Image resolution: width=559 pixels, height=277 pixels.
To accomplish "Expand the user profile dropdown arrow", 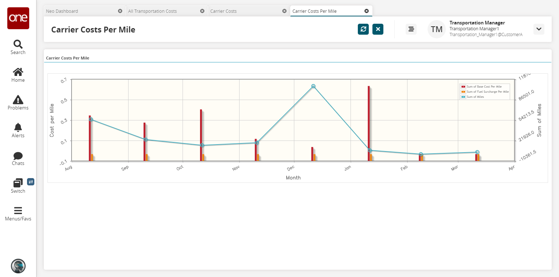I will 539,29.
